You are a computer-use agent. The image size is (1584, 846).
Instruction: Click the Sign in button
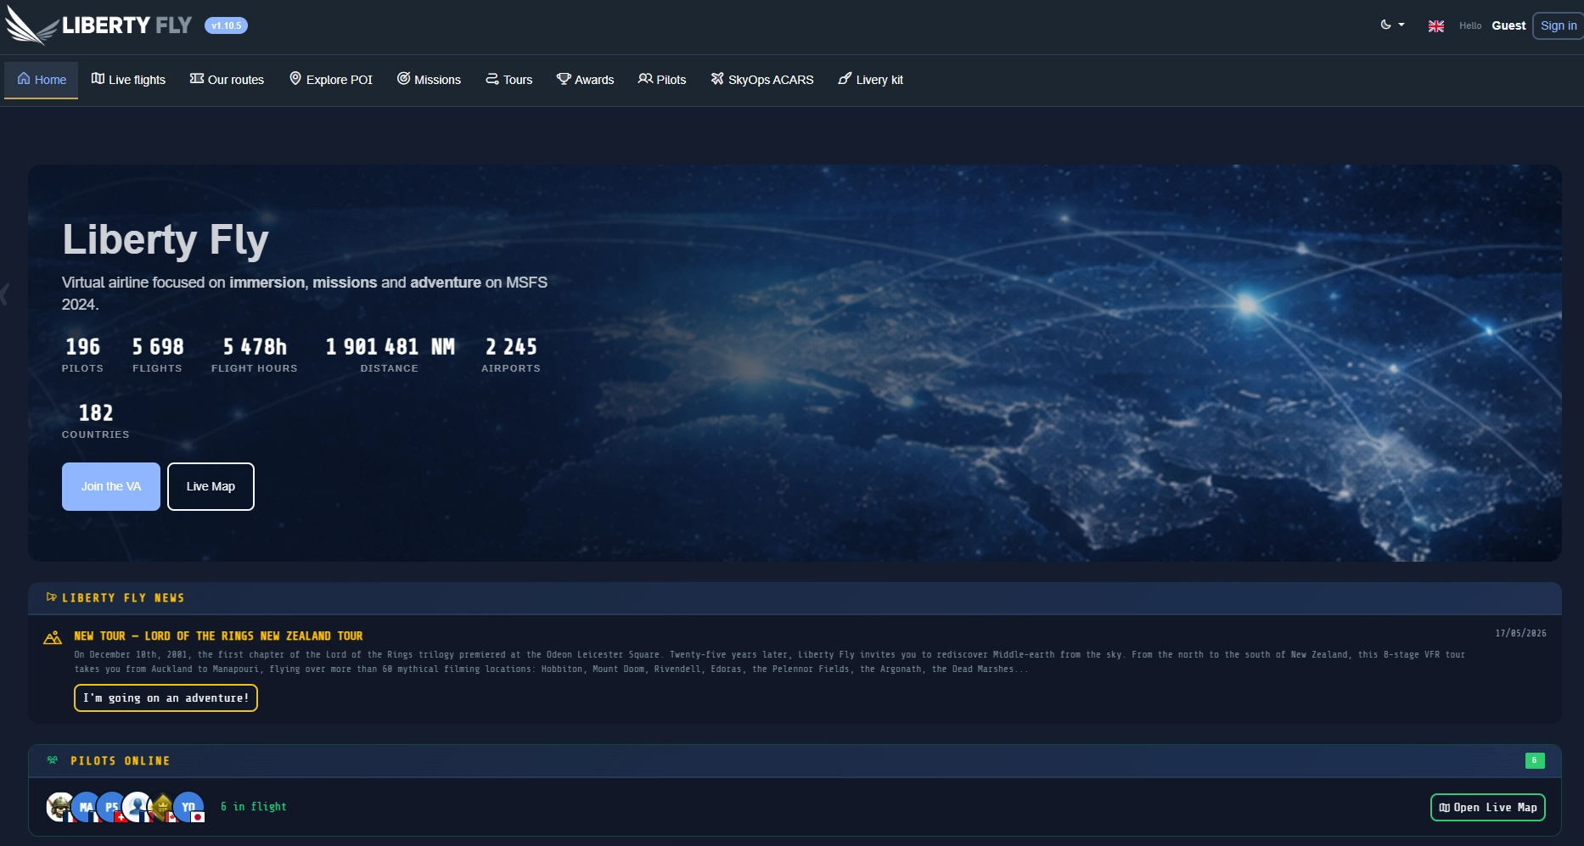pos(1559,25)
